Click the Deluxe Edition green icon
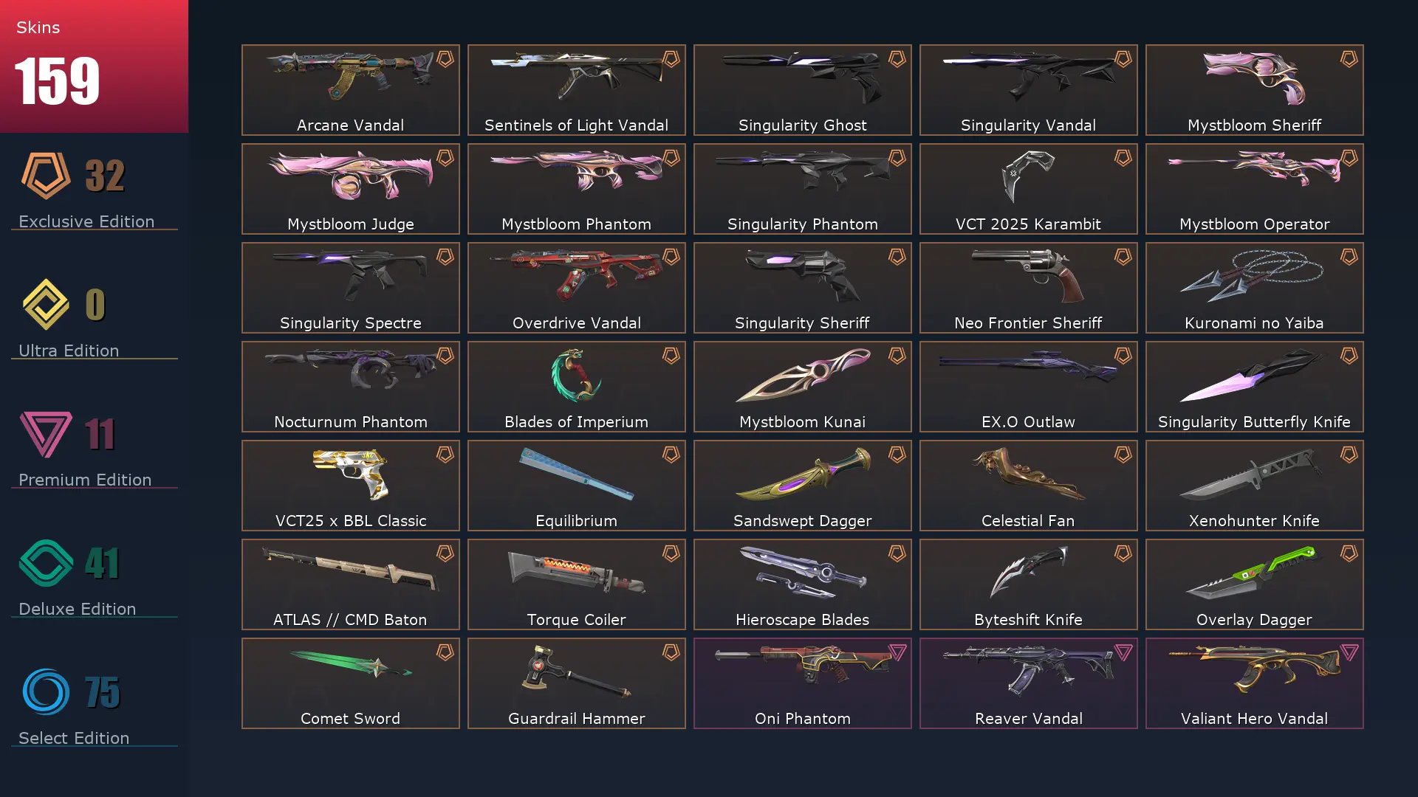Image resolution: width=1418 pixels, height=797 pixels. (46, 563)
